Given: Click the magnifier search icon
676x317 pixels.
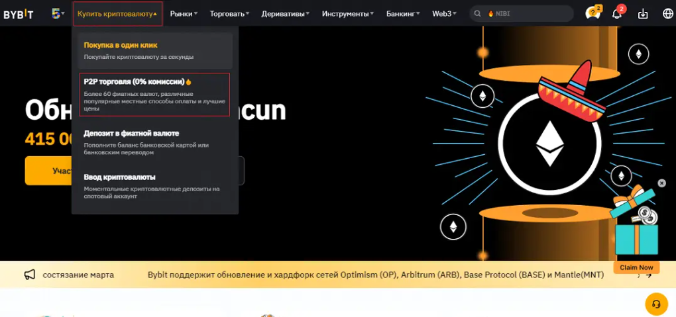Looking at the screenshot, I should 477,14.
